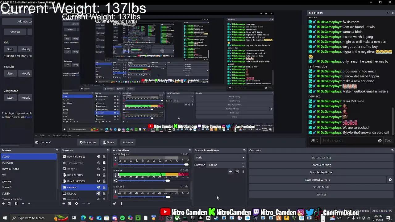395x222 pixels.
Task: Remove scene transition with trash icon
Action: (x=237, y=171)
